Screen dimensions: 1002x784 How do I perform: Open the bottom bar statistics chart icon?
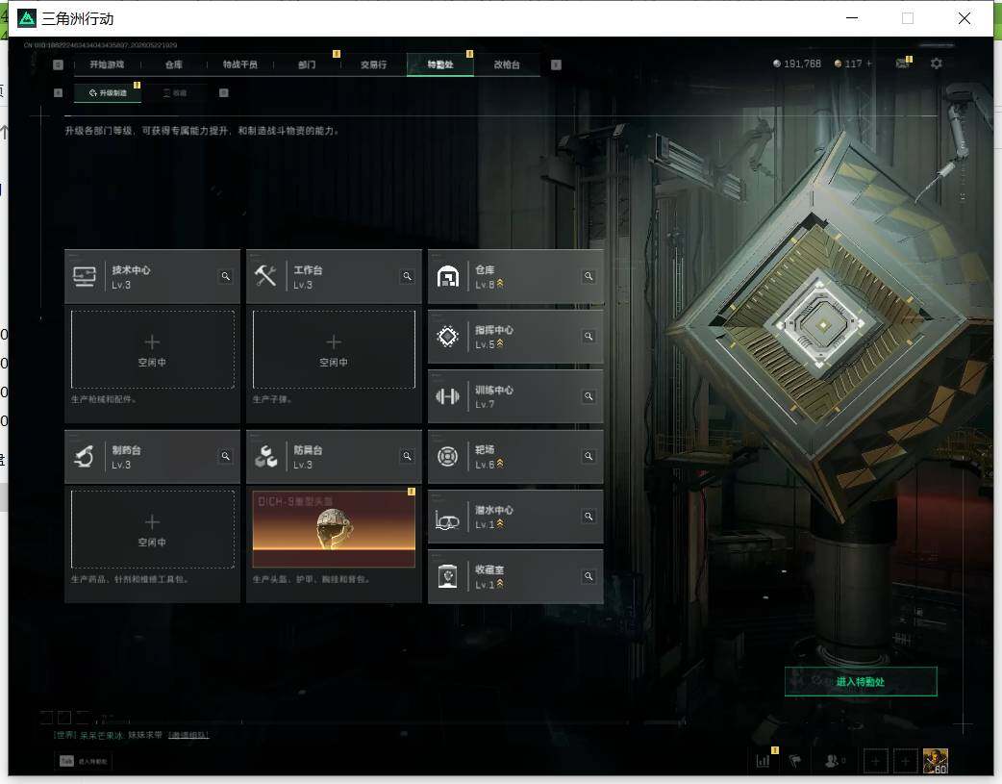coord(763,760)
